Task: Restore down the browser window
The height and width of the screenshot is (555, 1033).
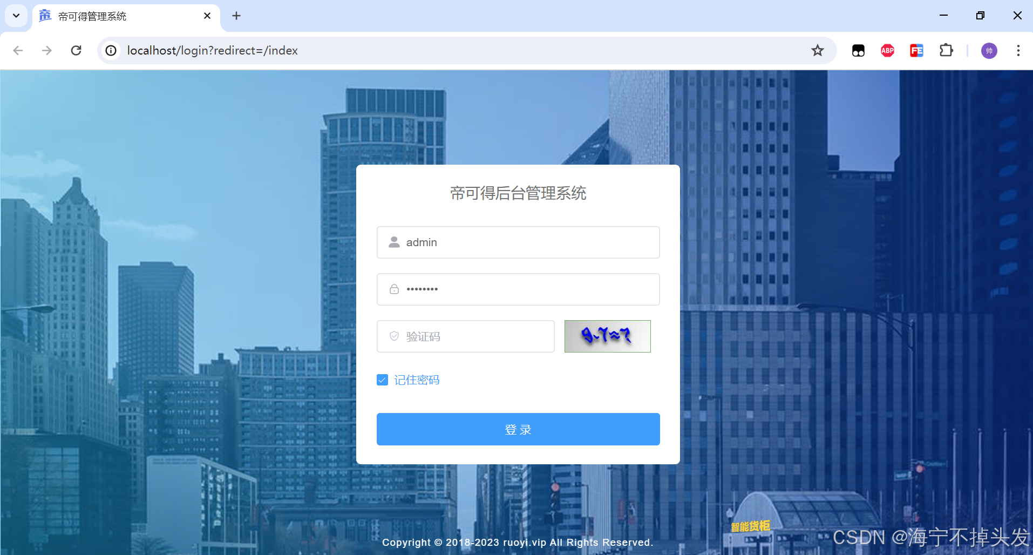Action: (980, 16)
